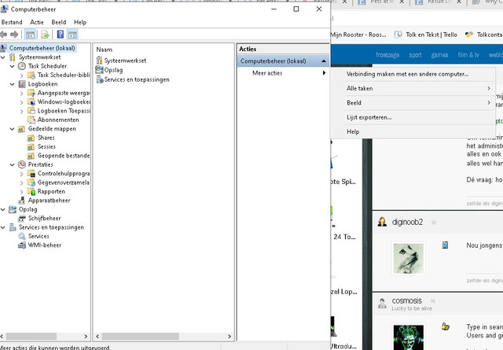The height and width of the screenshot is (350, 503).
Task: Toggle the show/hide console tree toolbar icon
Action: point(30,35)
